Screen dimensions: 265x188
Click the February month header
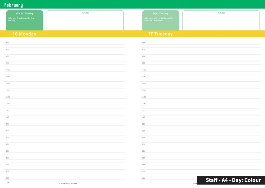[14, 5]
